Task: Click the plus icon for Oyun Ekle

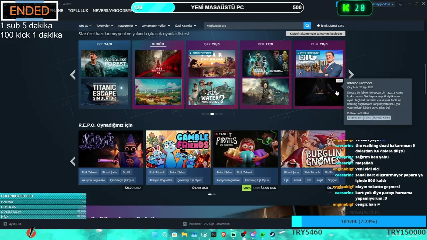Action: 5,224
